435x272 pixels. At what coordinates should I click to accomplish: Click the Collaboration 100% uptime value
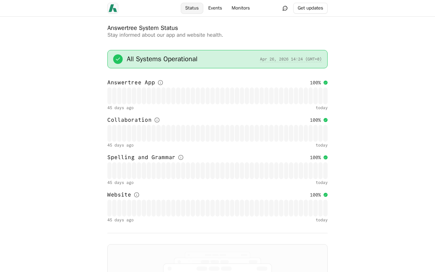tap(315, 120)
